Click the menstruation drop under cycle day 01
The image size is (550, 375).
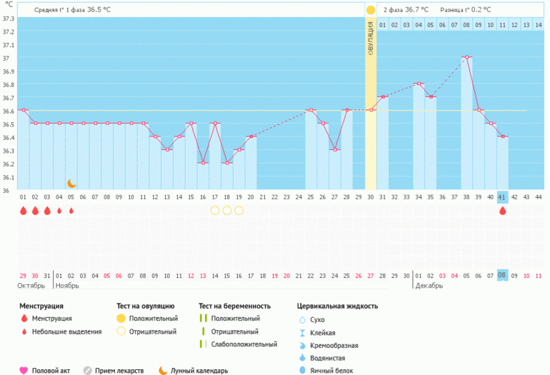23,211
